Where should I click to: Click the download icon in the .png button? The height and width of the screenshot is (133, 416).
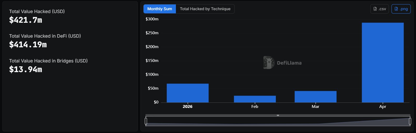click(396, 9)
